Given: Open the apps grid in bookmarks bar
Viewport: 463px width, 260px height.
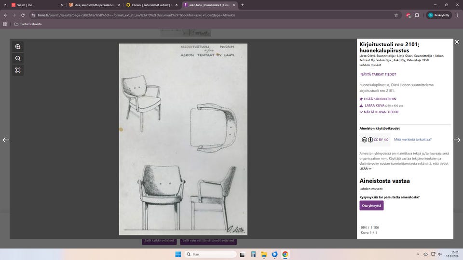Looking at the screenshot, I should coord(5,24).
